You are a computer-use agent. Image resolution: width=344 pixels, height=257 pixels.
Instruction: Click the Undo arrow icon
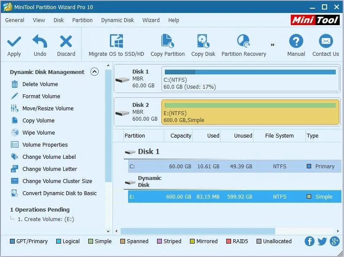[40, 41]
